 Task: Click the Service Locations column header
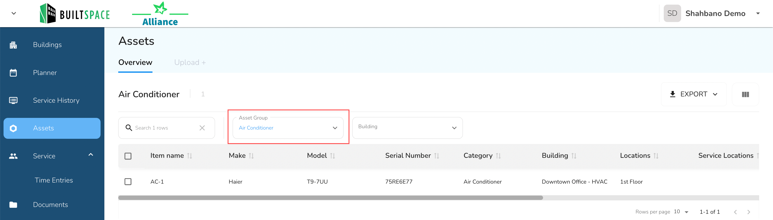pos(726,156)
